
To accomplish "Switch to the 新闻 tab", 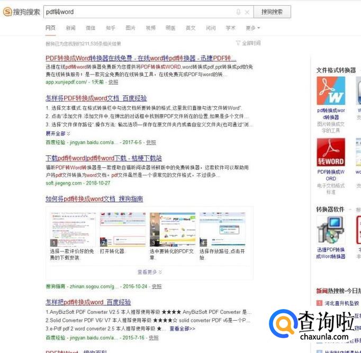I will click(x=70, y=28).
